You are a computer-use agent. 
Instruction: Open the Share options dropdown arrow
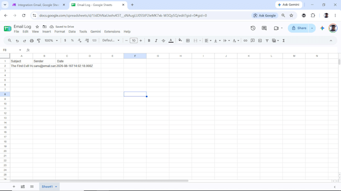click(x=312, y=28)
